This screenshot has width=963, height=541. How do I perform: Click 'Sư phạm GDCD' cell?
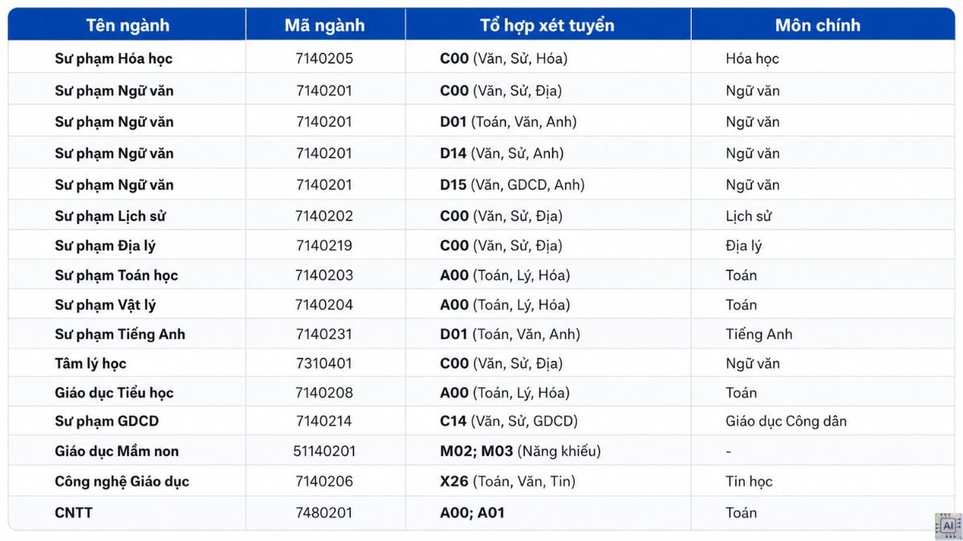coord(107,421)
